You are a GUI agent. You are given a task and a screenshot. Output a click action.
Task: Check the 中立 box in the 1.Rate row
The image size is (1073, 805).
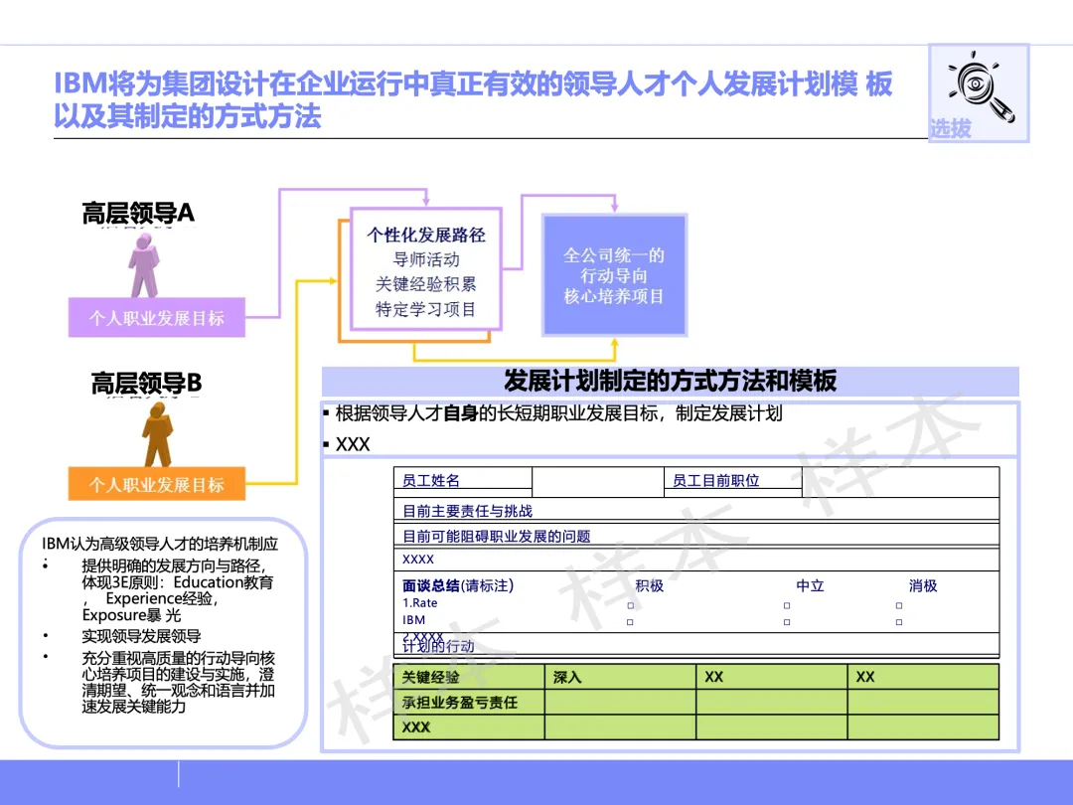[787, 605]
